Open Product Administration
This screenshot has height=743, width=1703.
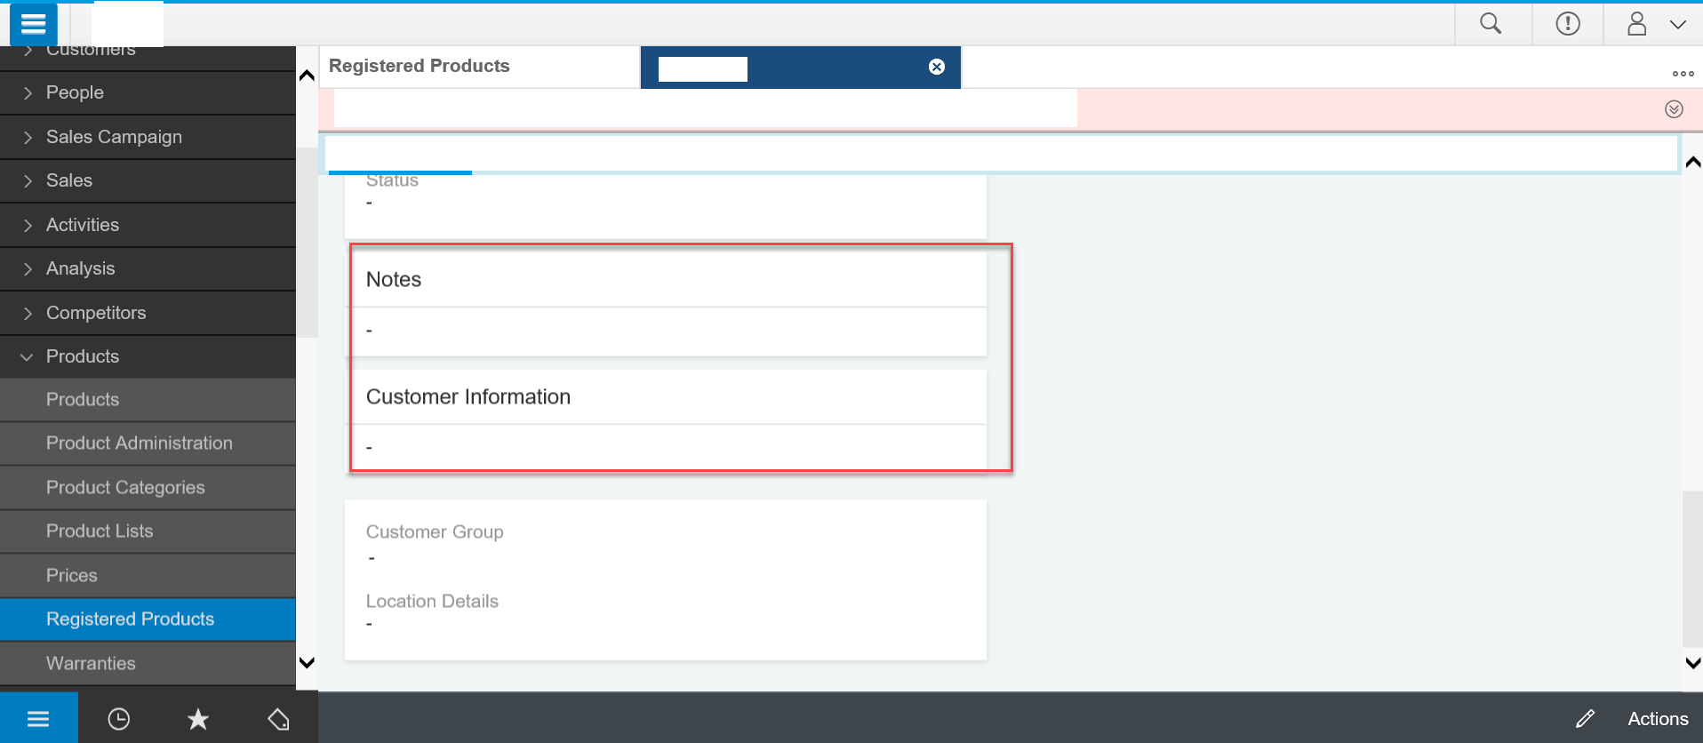(x=148, y=443)
